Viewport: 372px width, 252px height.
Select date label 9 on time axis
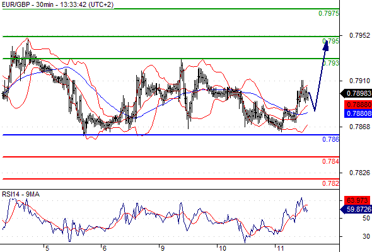pyautogui.click(x=162, y=248)
